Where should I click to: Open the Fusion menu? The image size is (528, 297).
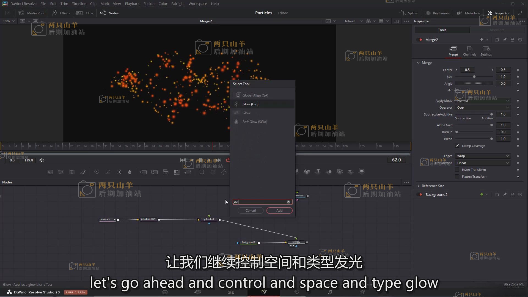(x=149, y=4)
